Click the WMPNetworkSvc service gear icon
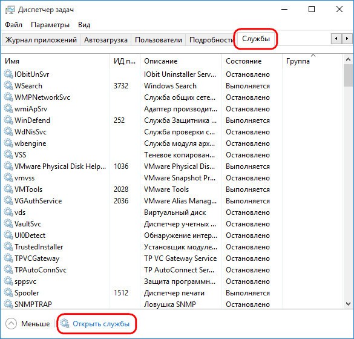This screenshot has width=354, height=339. [x=8, y=97]
